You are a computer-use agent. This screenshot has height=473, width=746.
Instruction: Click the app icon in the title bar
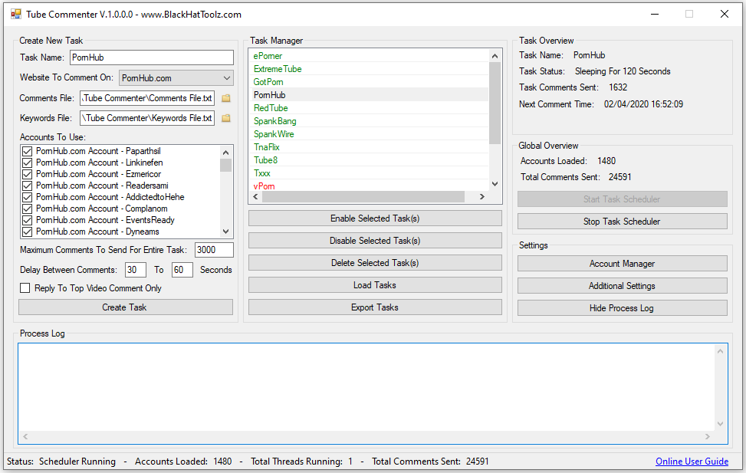tap(15, 14)
